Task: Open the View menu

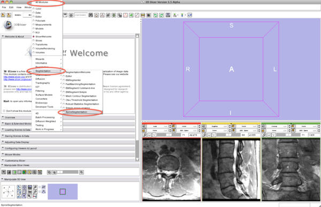Action: (x=19, y=7)
